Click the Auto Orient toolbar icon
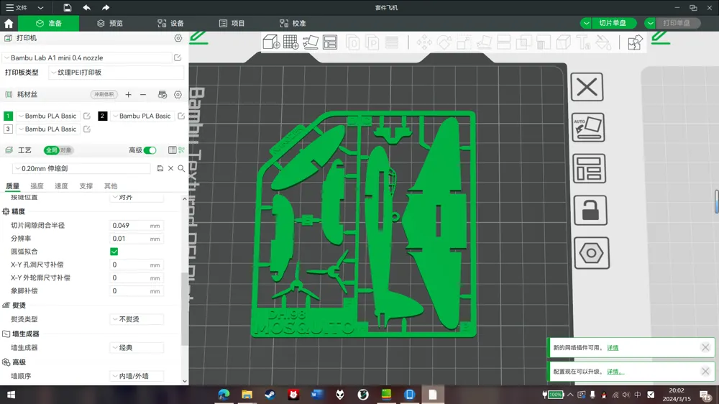The height and width of the screenshot is (404, 719). pyautogui.click(x=311, y=42)
